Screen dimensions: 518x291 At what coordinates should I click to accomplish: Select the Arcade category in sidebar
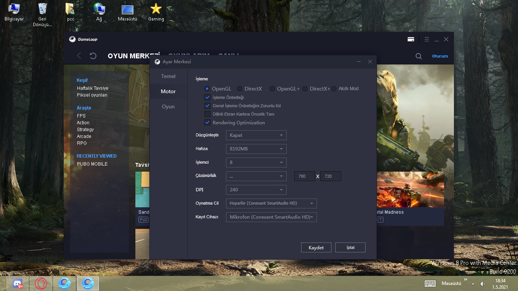[84, 136]
